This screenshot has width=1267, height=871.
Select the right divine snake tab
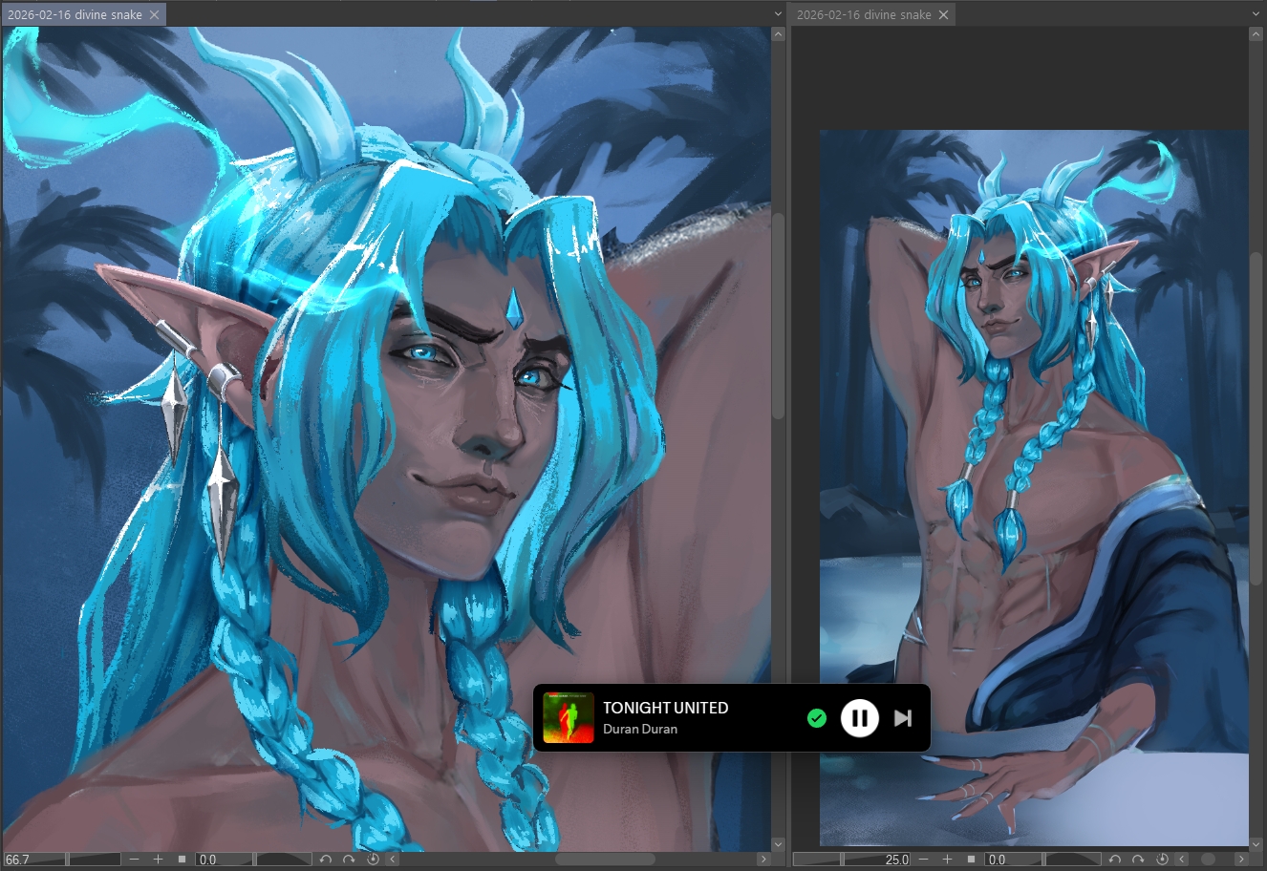point(863,14)
